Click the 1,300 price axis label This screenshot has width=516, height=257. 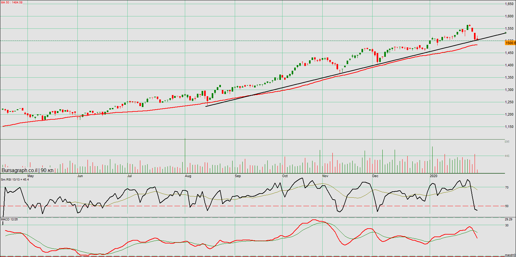coord(509,90)
